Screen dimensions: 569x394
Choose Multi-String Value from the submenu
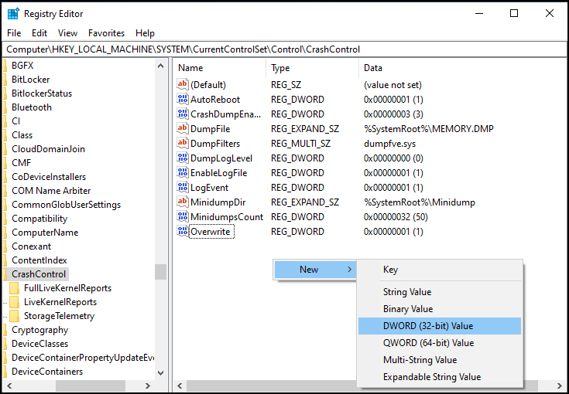pyautogui.click(x=440, y=360)
